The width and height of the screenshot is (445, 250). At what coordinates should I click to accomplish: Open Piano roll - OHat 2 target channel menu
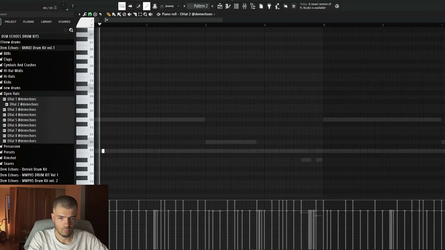point(189,14)
